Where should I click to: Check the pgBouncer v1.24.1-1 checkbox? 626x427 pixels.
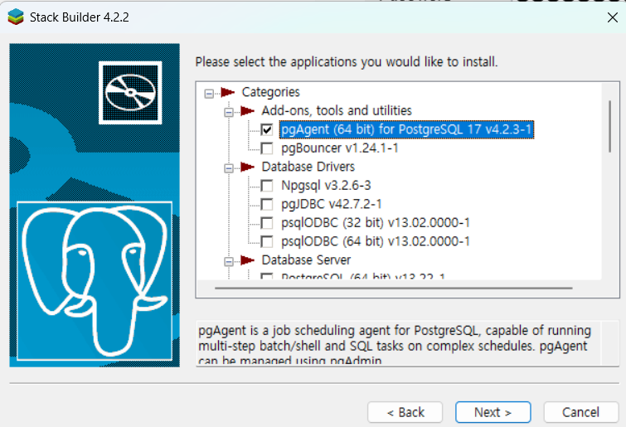click(x=267, y=148)
